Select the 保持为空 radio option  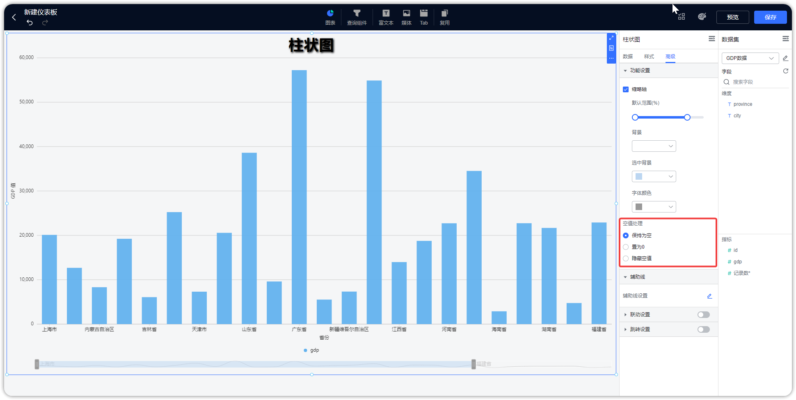626,235
